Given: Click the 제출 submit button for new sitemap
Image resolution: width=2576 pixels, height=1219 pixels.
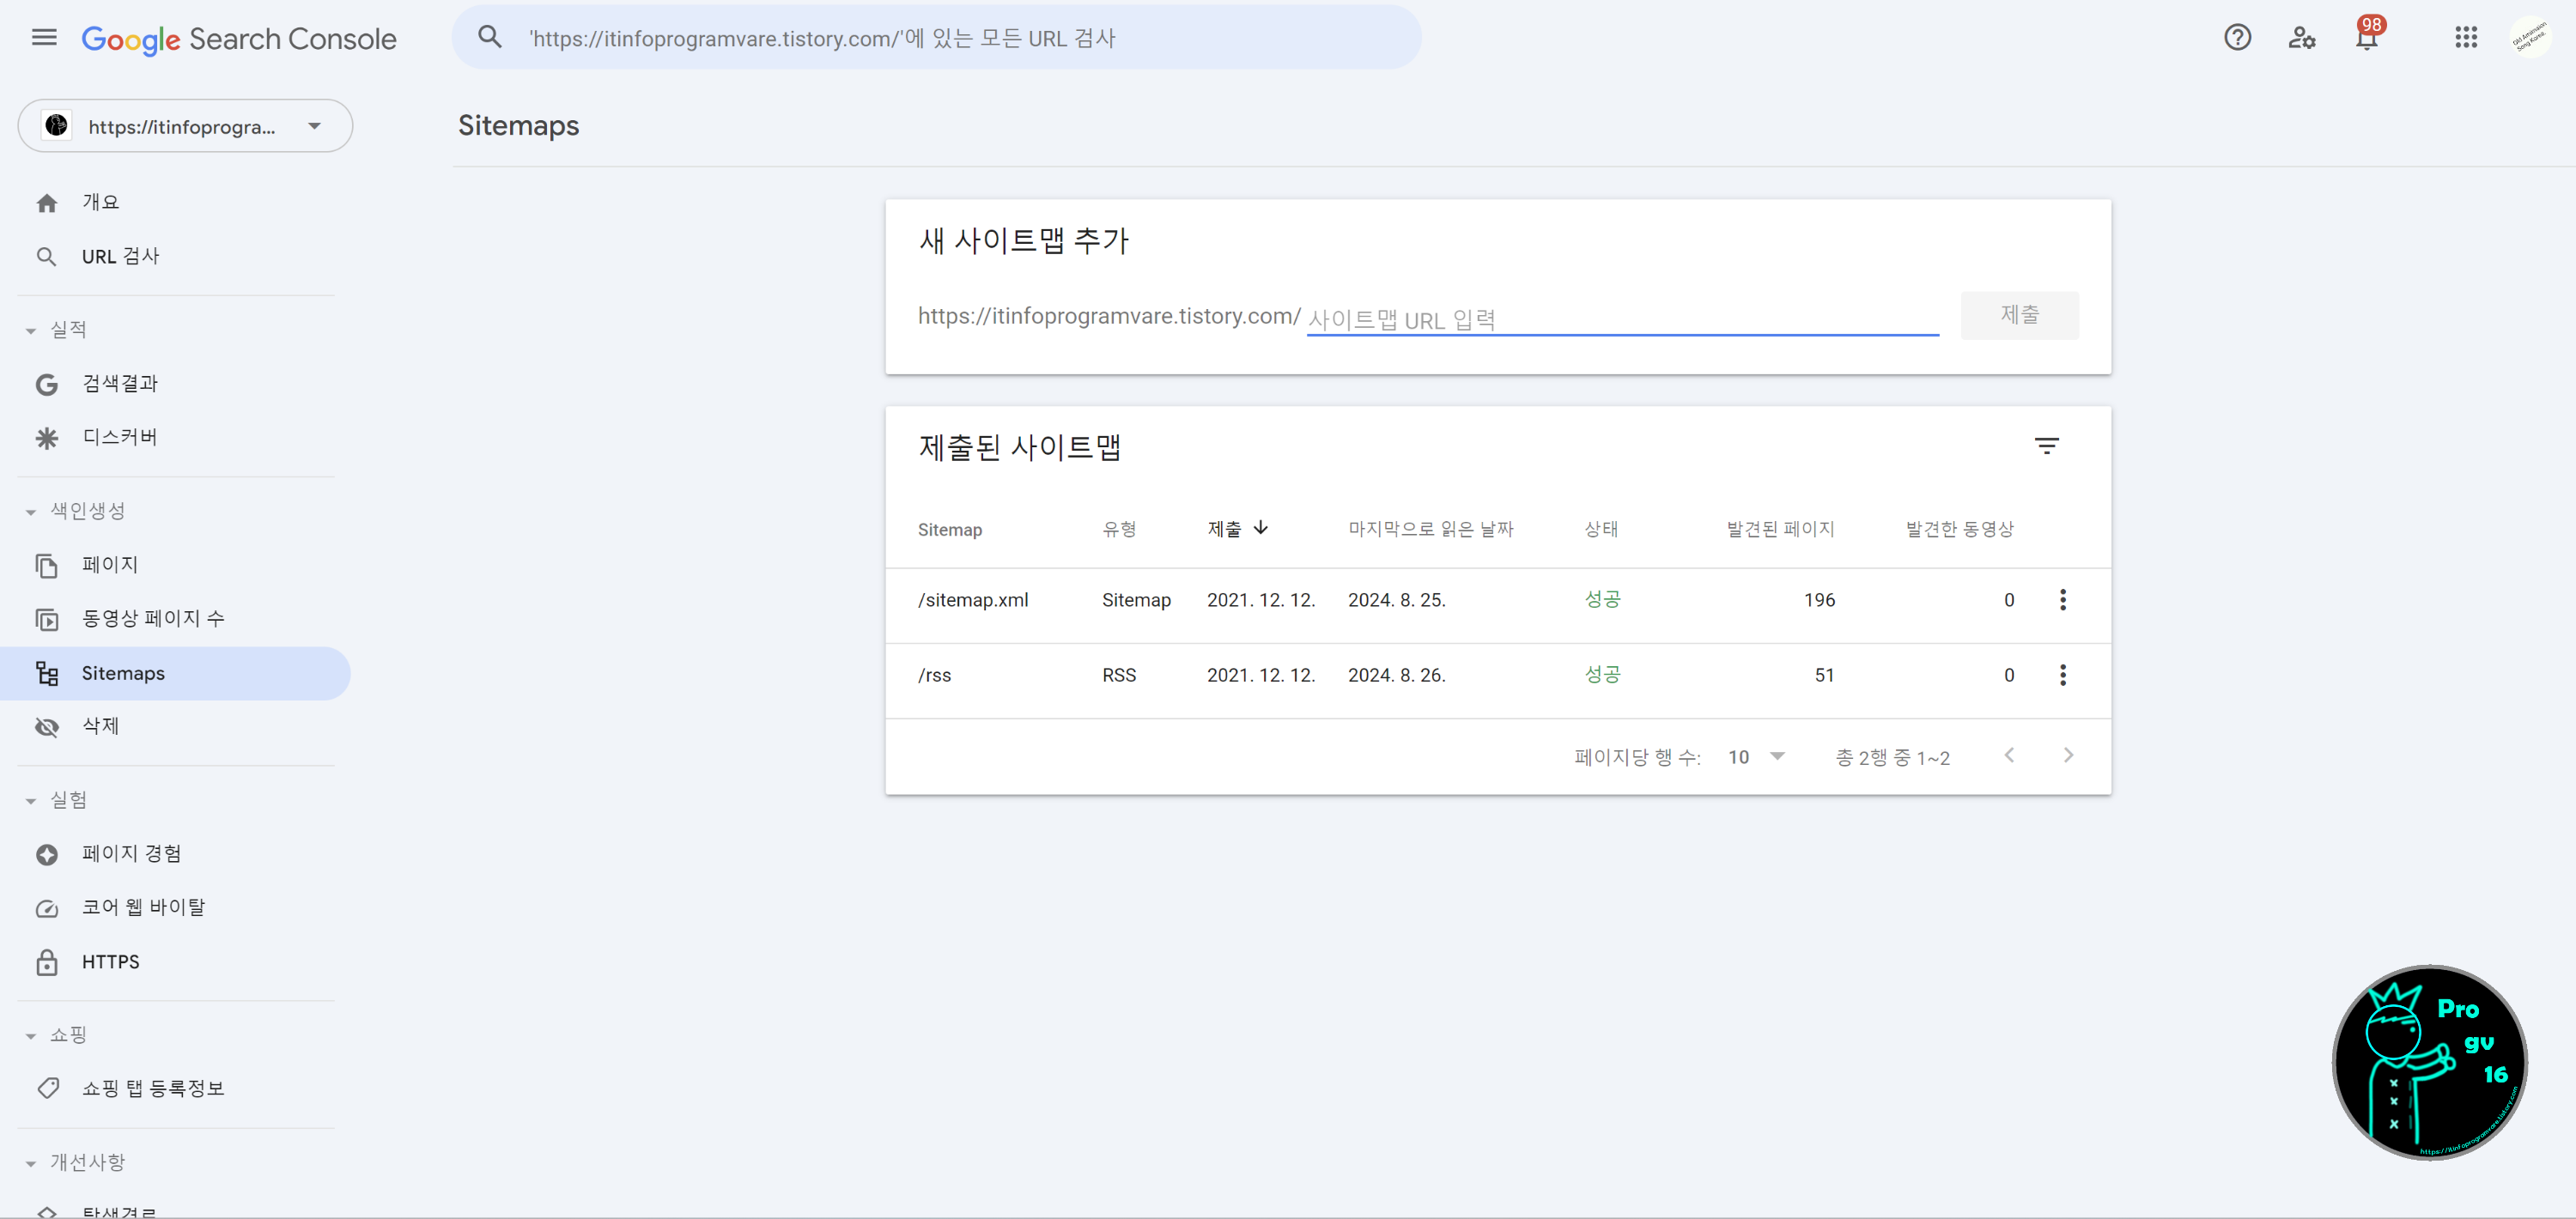Looking at the screenshot, I should click(2020, 315).
